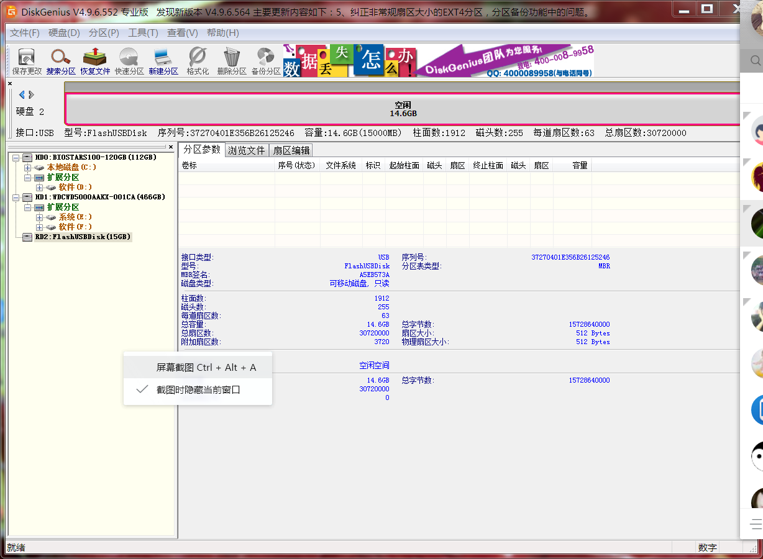Close the disk tree panel with its x

click(x=171, y=147)
